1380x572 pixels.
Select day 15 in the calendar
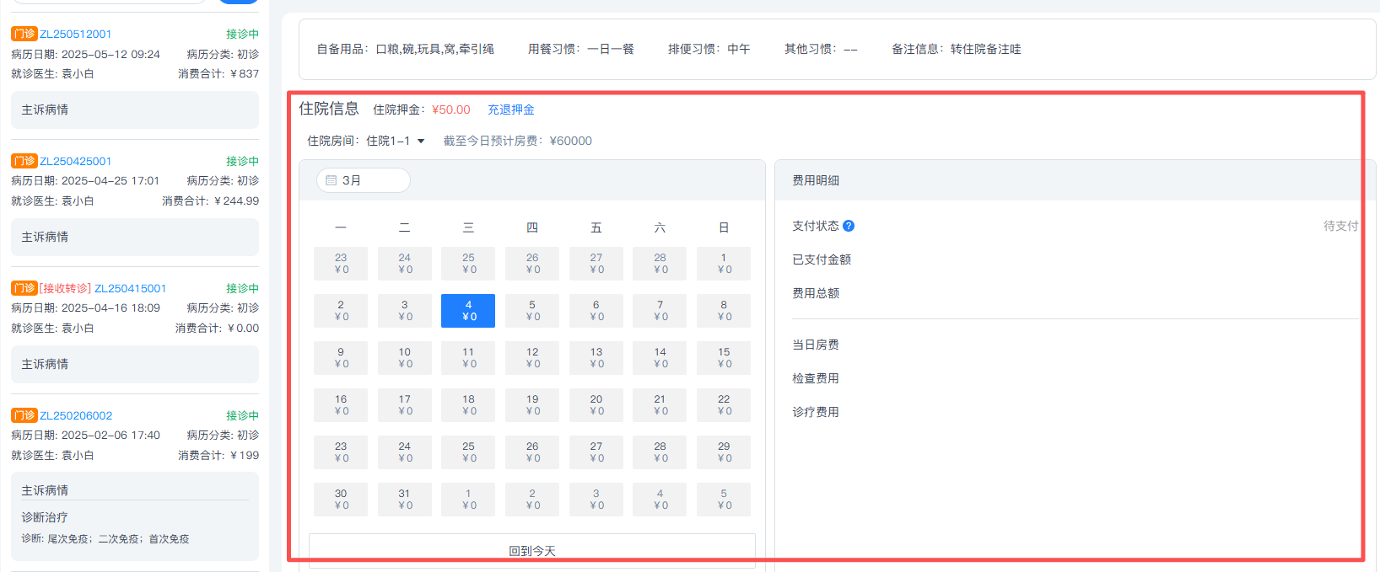724,358
